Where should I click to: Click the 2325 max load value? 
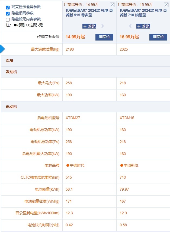[124, 49]
